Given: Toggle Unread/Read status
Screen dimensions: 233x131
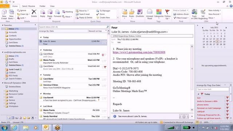Looking at the screenshot, I should coord(150,14).
